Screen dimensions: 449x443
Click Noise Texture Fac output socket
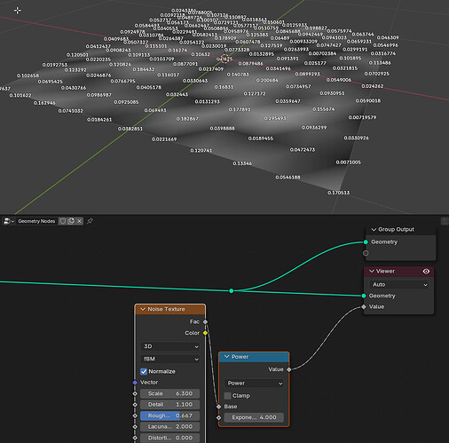click(x=205, y=321)
